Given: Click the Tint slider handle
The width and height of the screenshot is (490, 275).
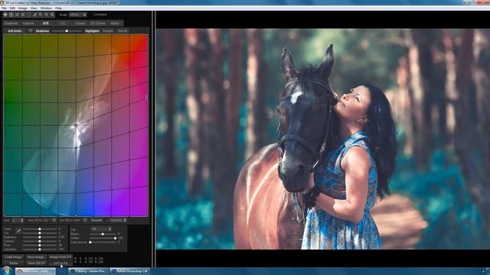Looking at the screenshot, I should pos(40,233).
